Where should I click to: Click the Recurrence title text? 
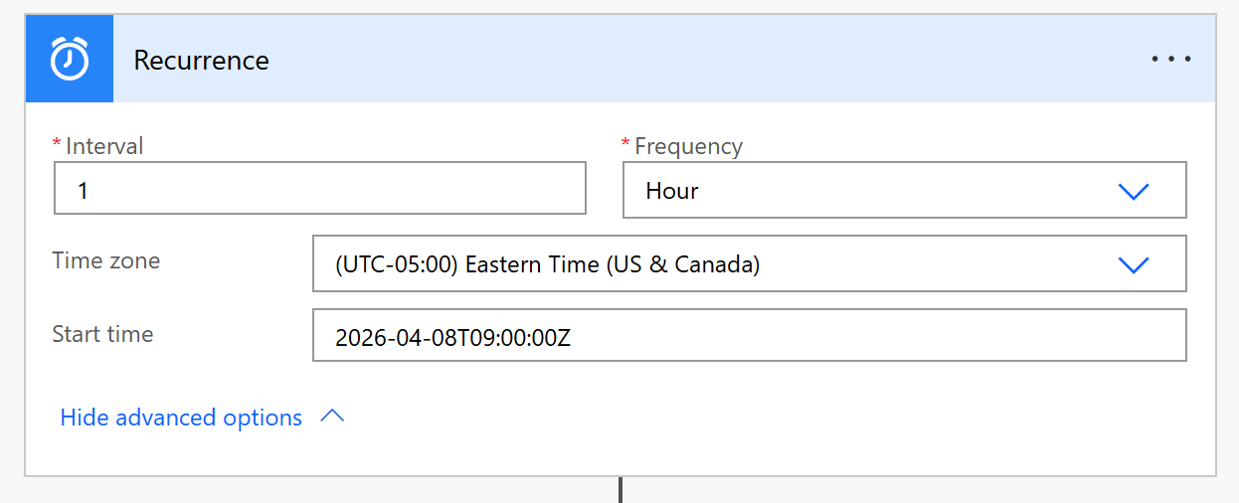[x=201, y=61]
